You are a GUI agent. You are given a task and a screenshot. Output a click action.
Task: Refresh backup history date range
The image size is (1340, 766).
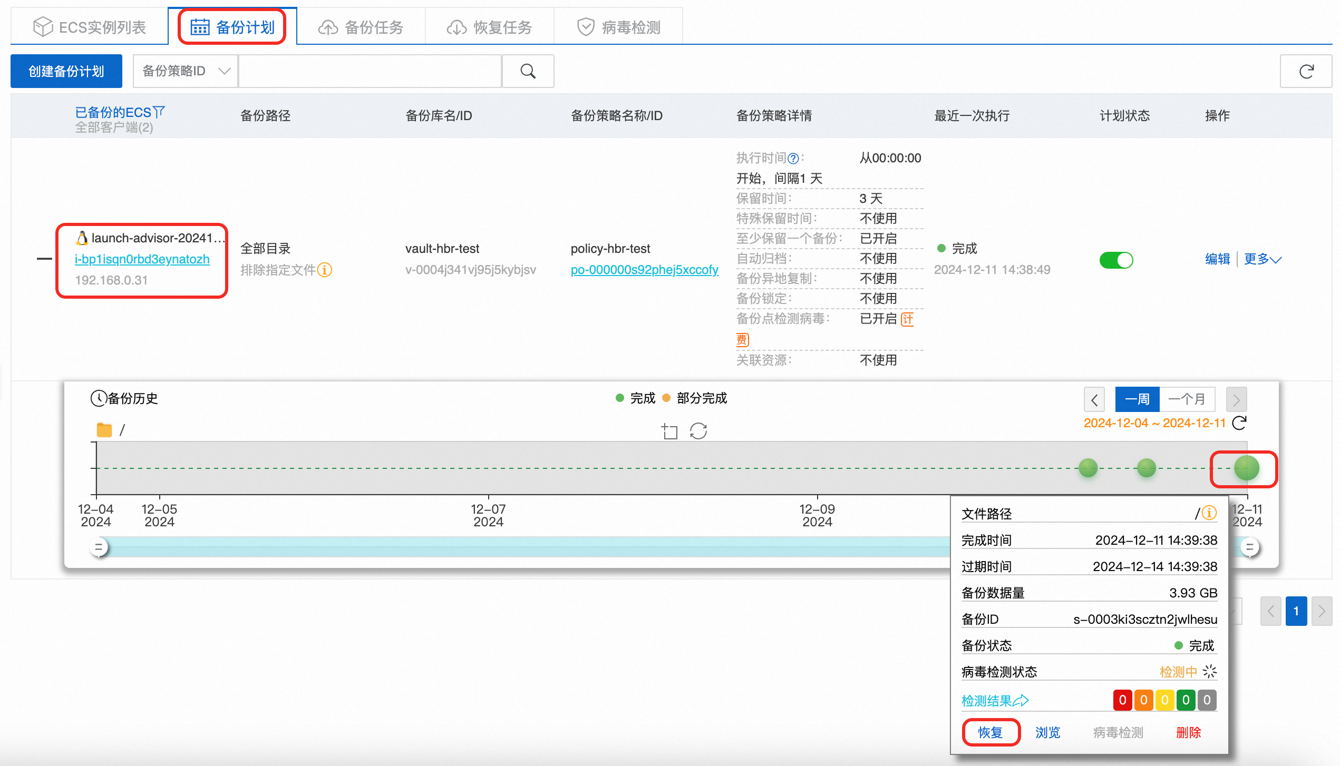(x=1239, y=423)
